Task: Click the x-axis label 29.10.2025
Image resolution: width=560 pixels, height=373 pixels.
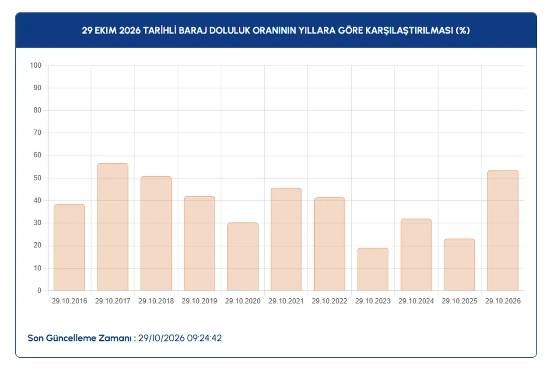Action: coord(459,301)
